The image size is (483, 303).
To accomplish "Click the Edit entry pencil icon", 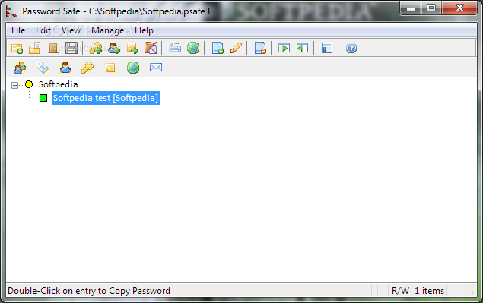I will click(236, 49).
